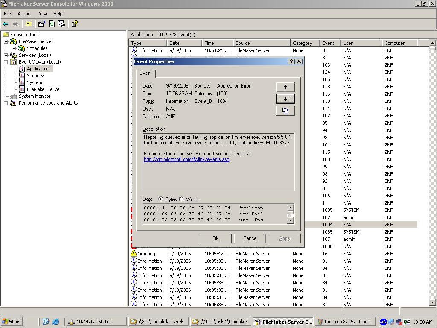Select the Performance Logs and Alerts icon
437x328 pixels.
(x=14, y=103)
